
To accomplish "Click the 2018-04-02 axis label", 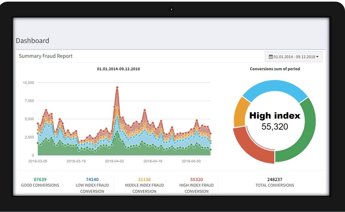I will point(115,161).
